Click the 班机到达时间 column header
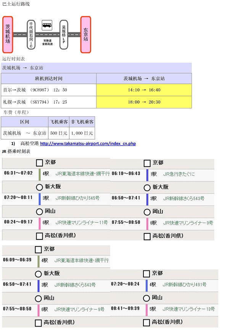Viewport: 230px width, 330px height. tap(48, 79)
